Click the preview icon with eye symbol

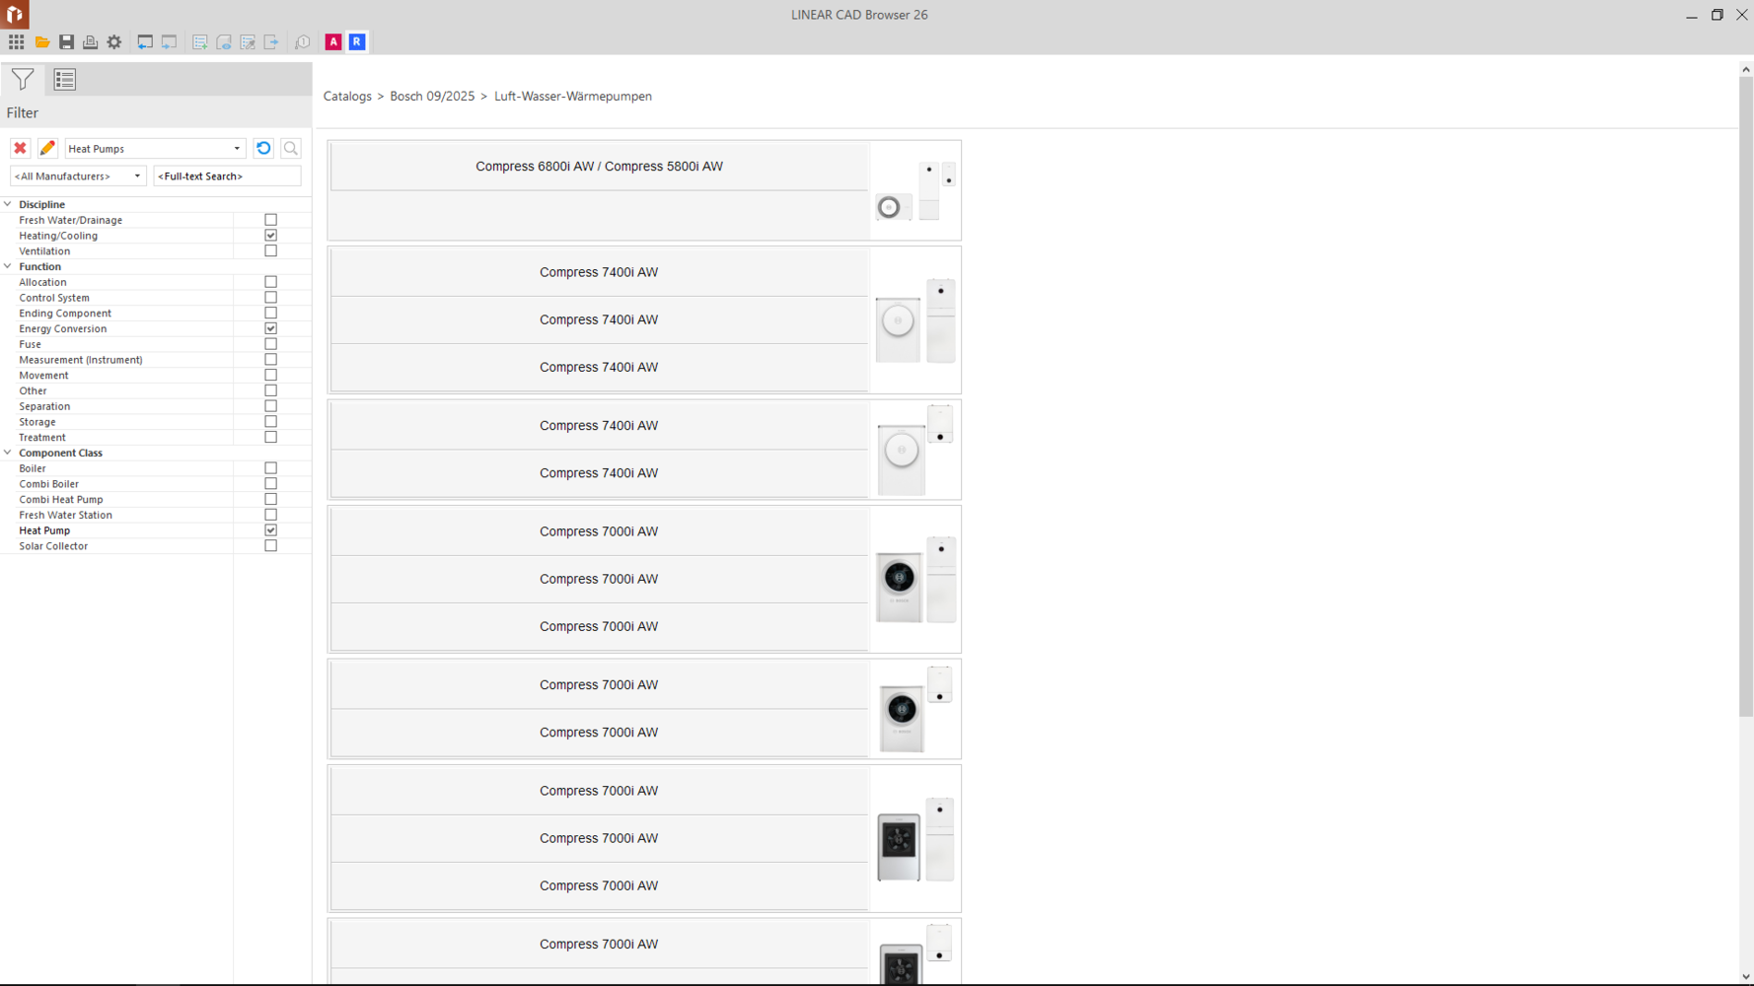[224, 42]
